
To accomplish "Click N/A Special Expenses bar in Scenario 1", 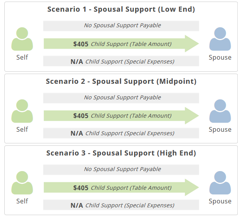I will point(121,61).
